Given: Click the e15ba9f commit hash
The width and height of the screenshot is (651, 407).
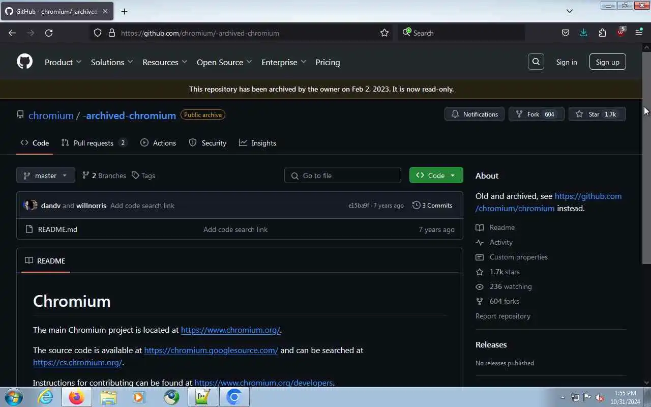Looking at the screenshot, I should tap(359, 206).
